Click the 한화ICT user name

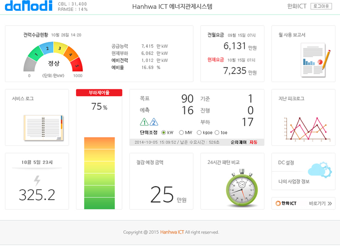point(297,6)
